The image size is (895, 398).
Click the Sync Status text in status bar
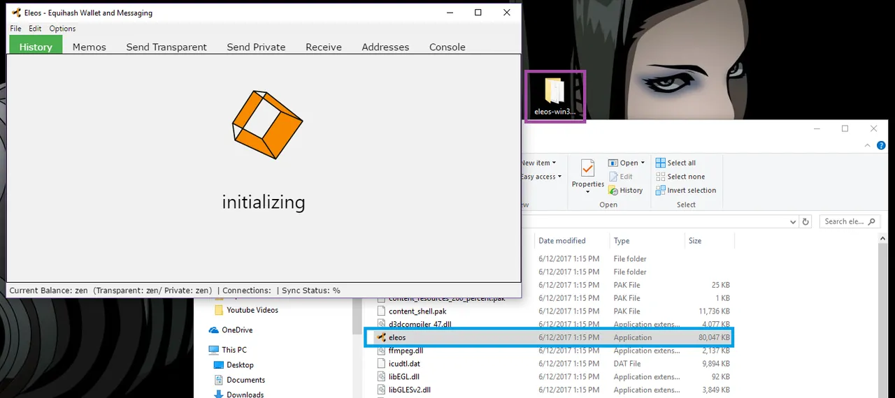point(311,290)
